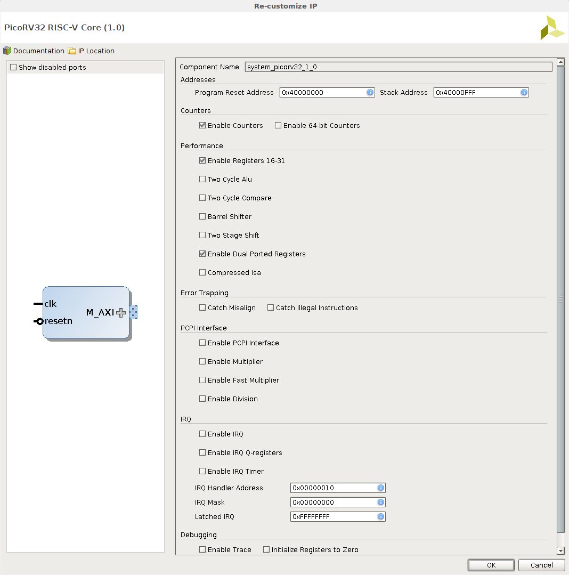The image size is (569, 575).
Task: Click info icon in Stack Address field
Action: 524,92
